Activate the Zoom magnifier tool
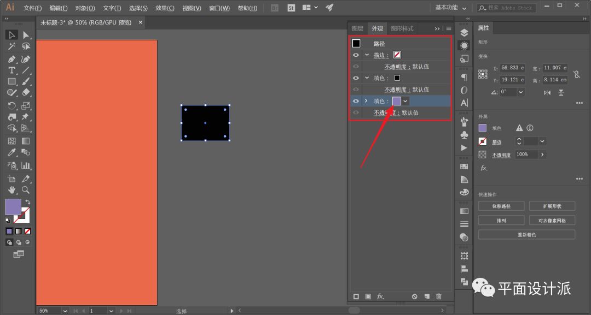The height and width of the screenshot is (315, 591). click(x=26, y=190)
